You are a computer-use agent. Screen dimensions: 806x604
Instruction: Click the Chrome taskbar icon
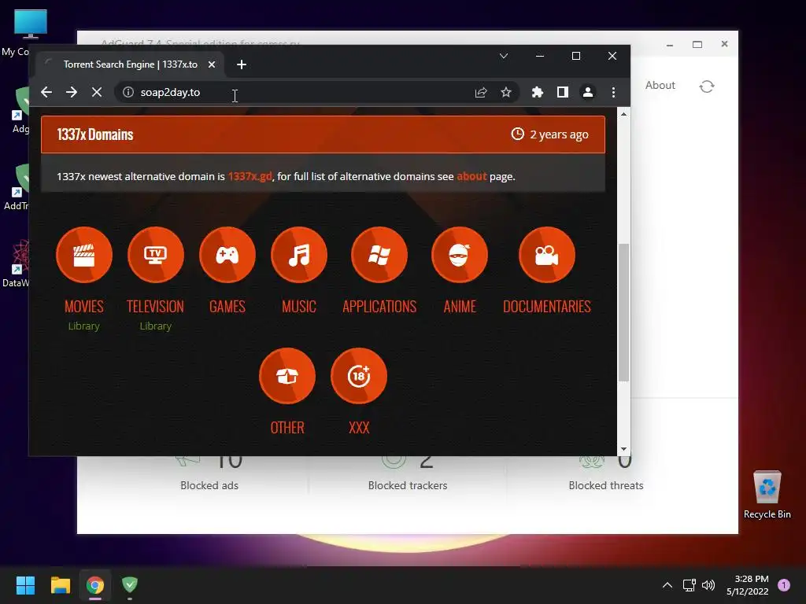pyautogui.click(x=95, y=585)
